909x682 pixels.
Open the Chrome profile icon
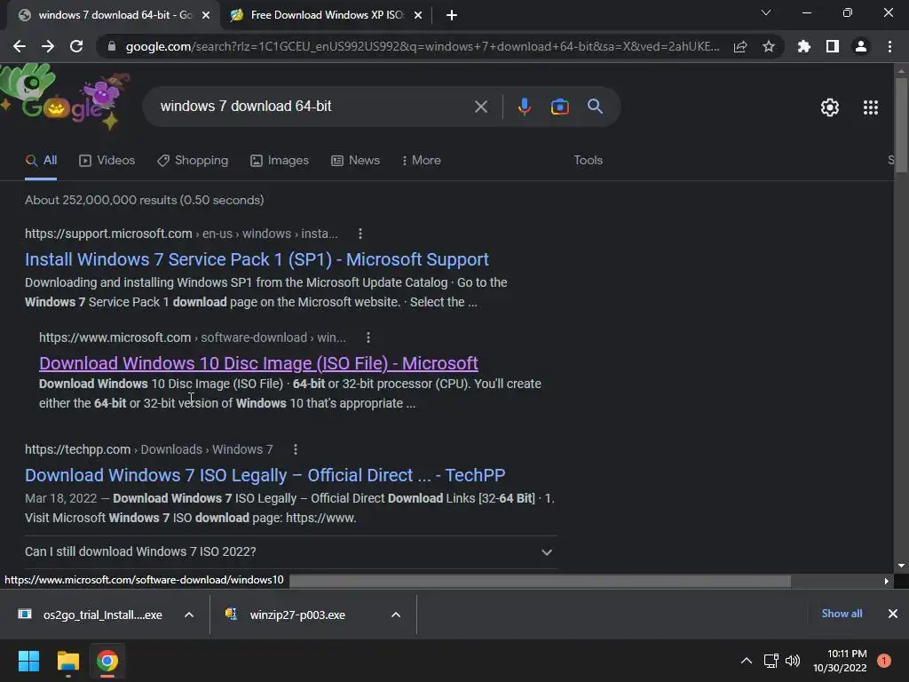[861, 46]
